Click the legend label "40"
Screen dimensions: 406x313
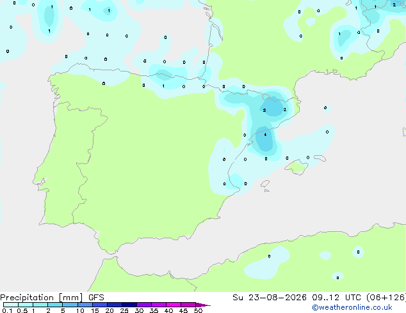tap(168, 310)
